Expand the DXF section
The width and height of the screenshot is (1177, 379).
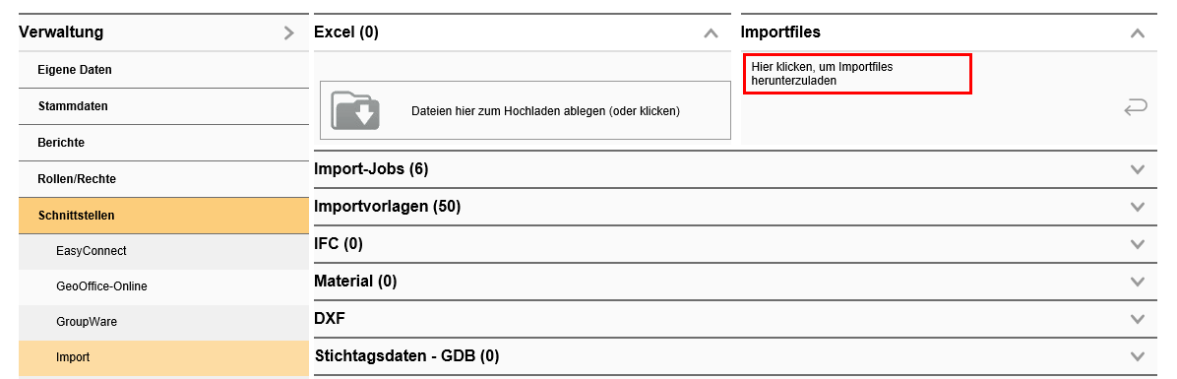point(1138,319)
